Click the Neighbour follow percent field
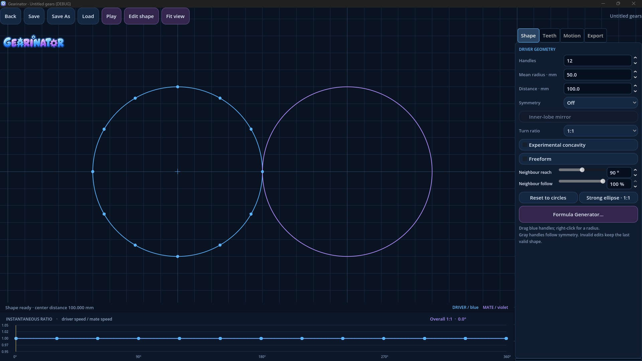Screen dimensions: 642x361 click(619, 184)
